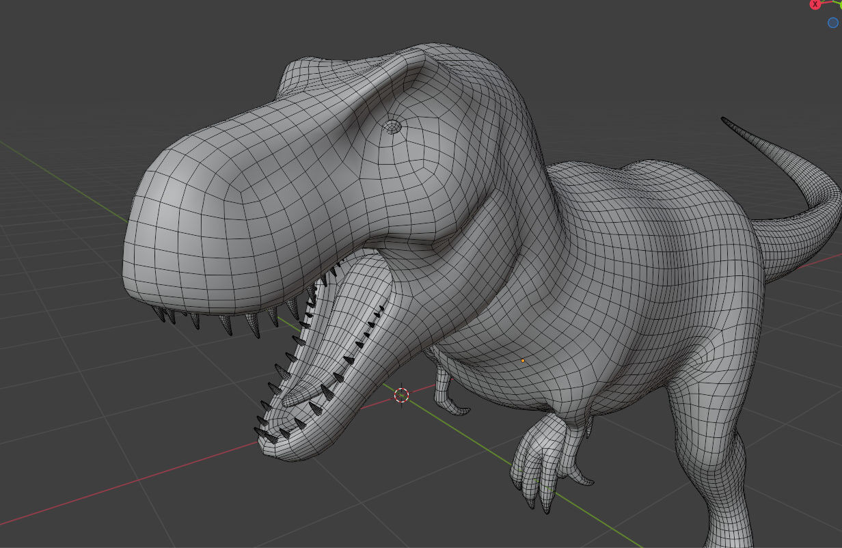This screenshot has width=842, height=548.
Task: Click the blue negative Z axis gizmo circle
Action: [833, 23]
